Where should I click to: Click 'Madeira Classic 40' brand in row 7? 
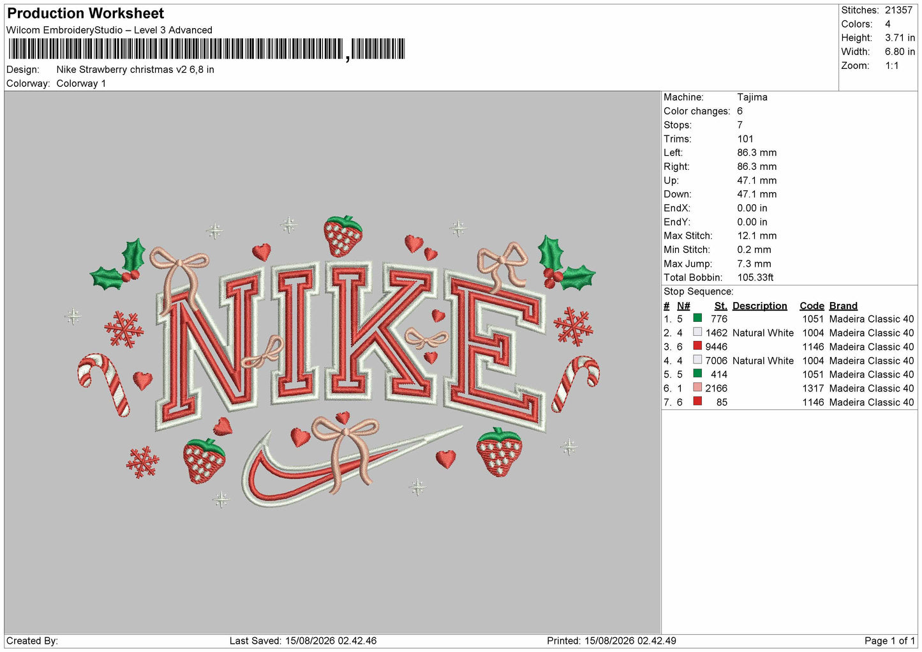tap(872, 402)
